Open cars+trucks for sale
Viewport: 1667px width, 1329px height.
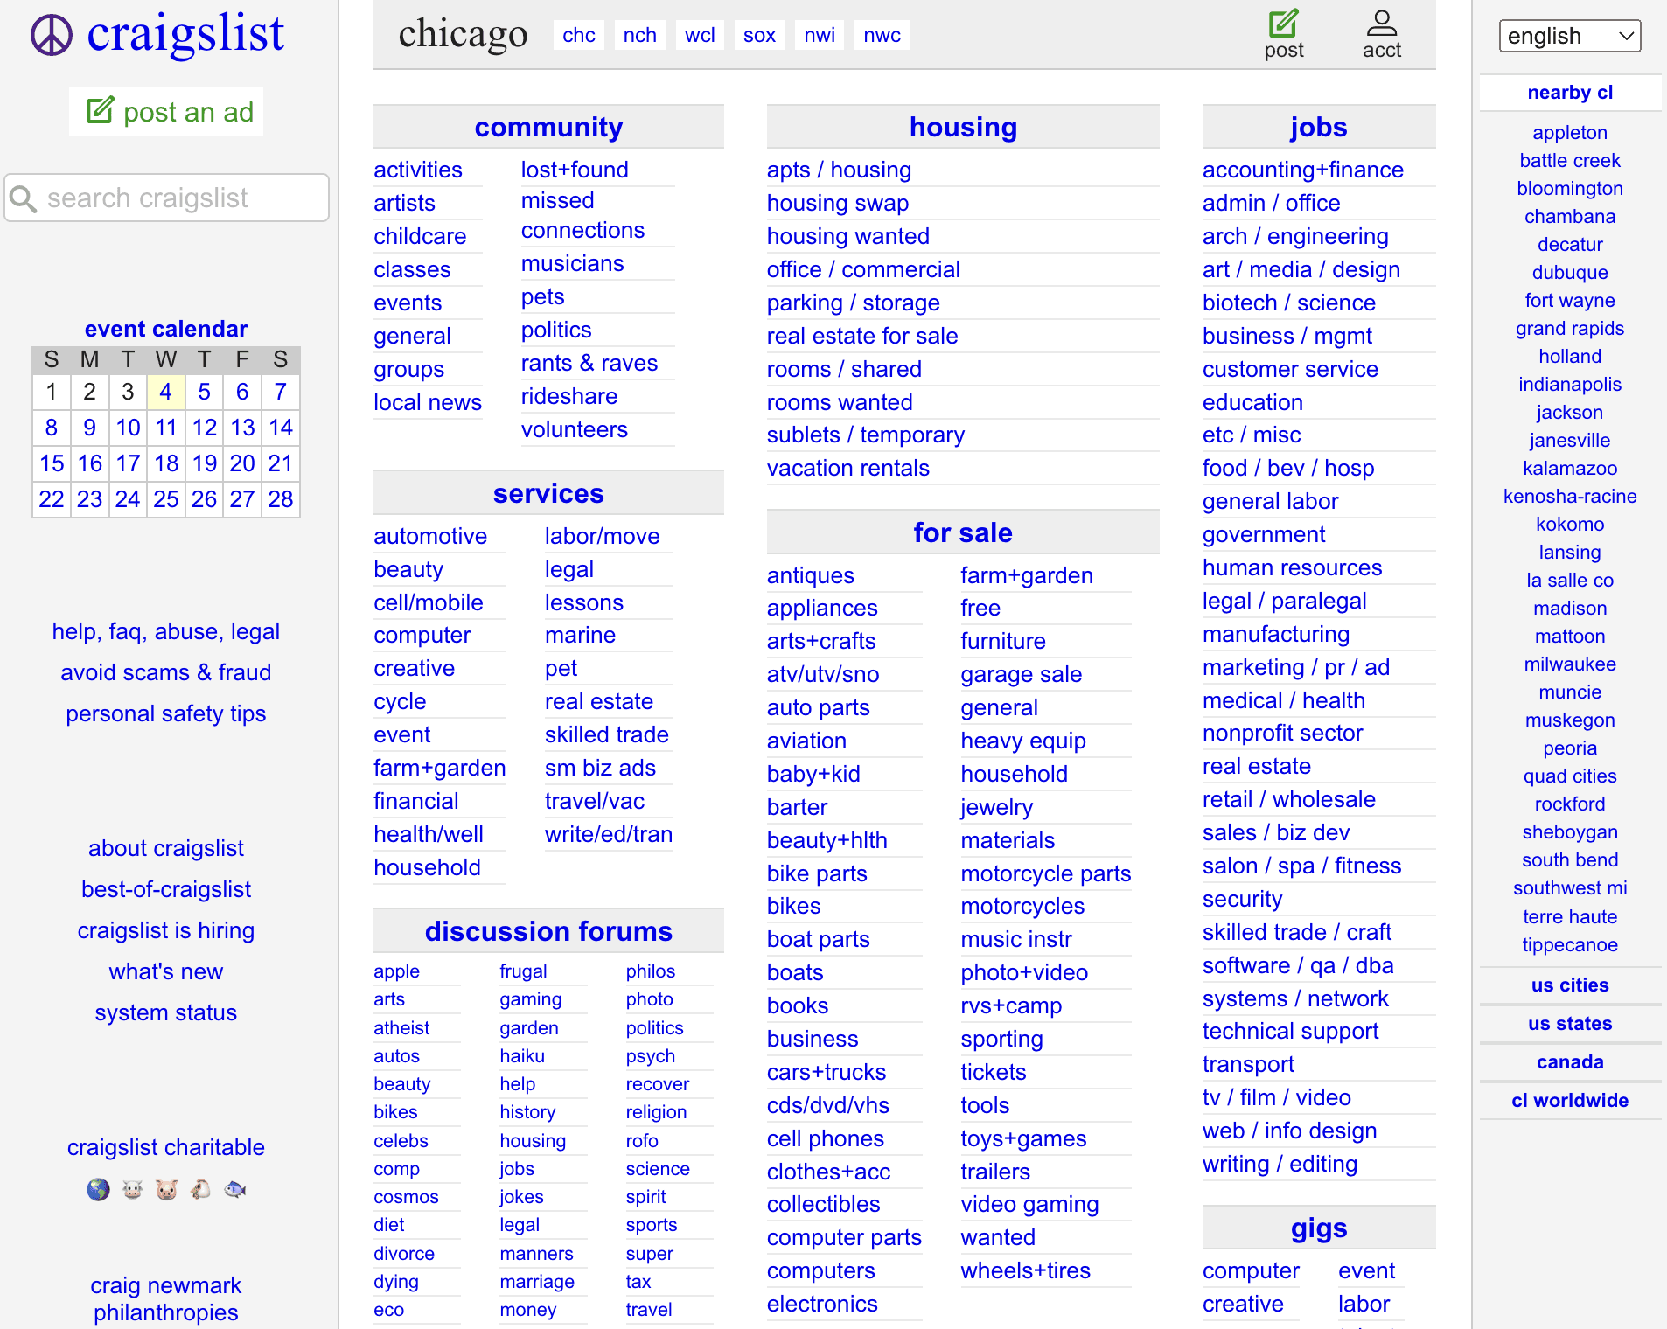point(827,1072)
